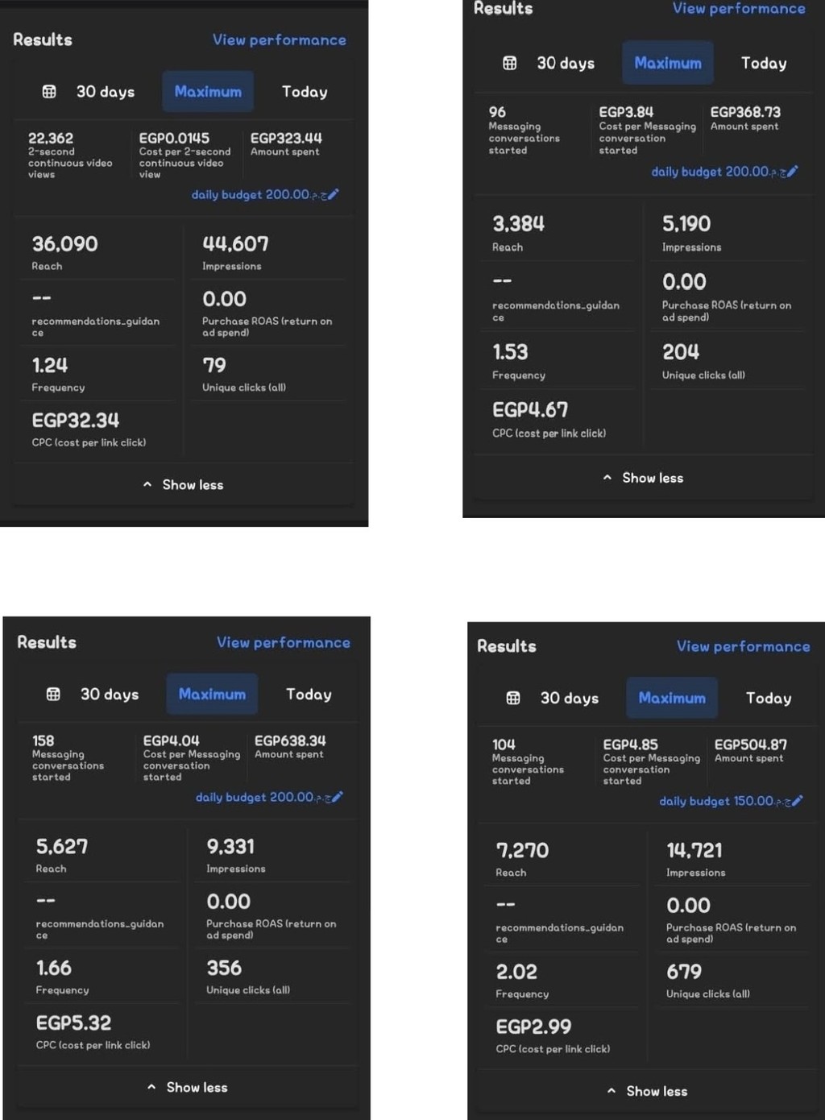Edit daily budget pencil in the 158 conversations panel

coord(338,797)
